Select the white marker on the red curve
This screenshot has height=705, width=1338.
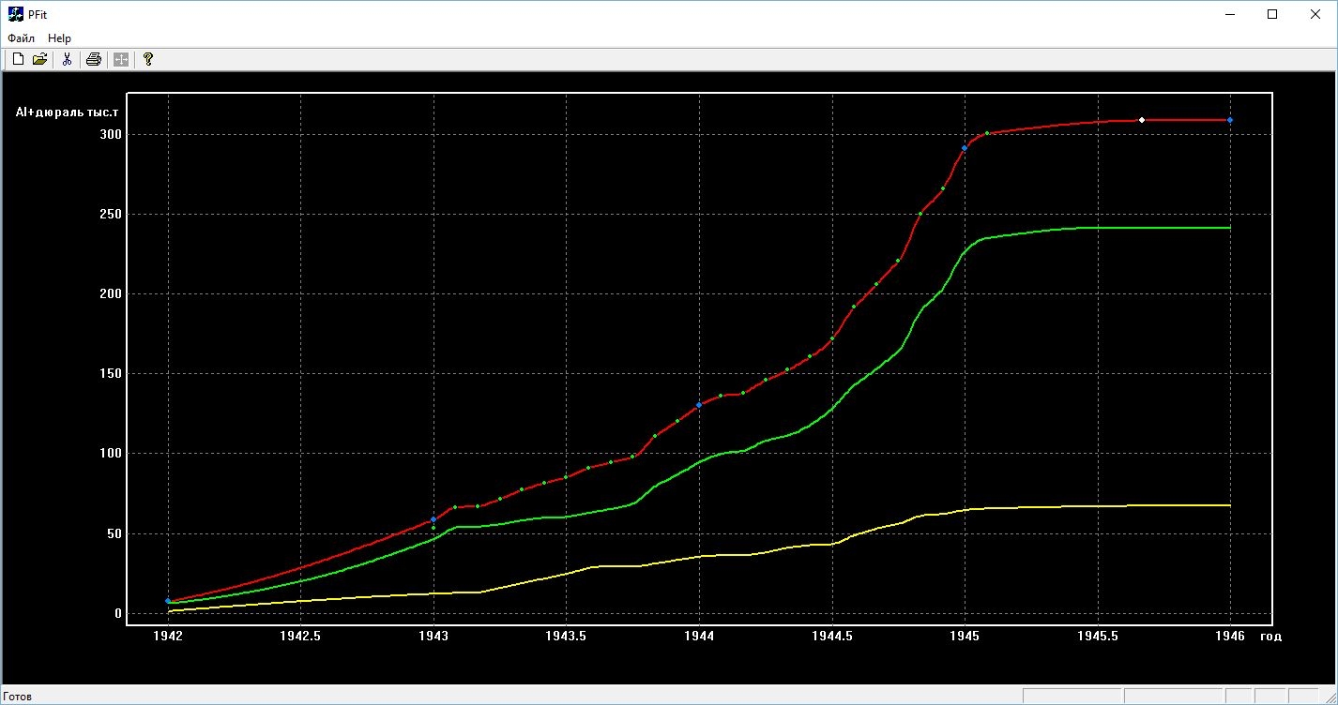[x=1141, y=120]
